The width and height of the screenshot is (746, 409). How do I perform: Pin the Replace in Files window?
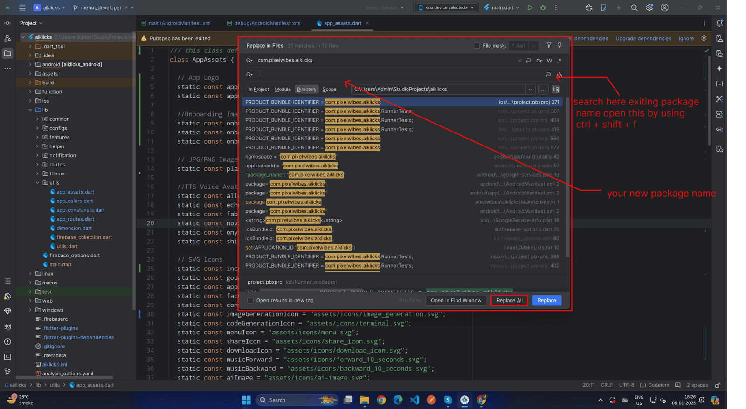[x=559, y=45]
